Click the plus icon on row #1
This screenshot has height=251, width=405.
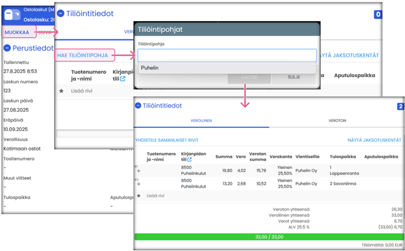point(138,171)
